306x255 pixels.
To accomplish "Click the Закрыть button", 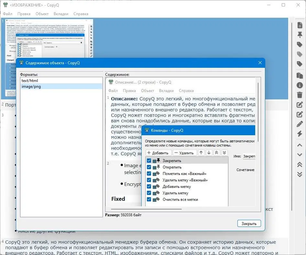I will tap(249, 223).
